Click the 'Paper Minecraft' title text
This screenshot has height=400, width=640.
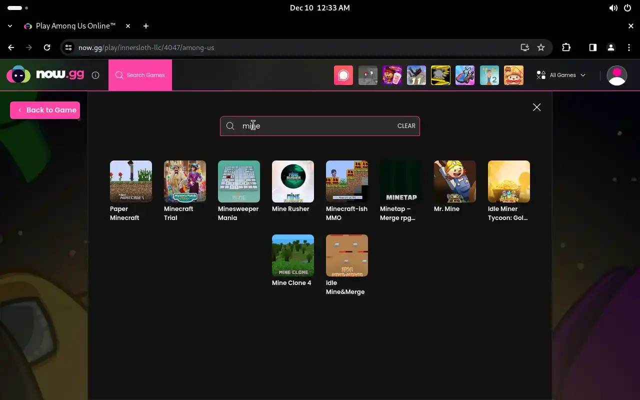[124, 213]
